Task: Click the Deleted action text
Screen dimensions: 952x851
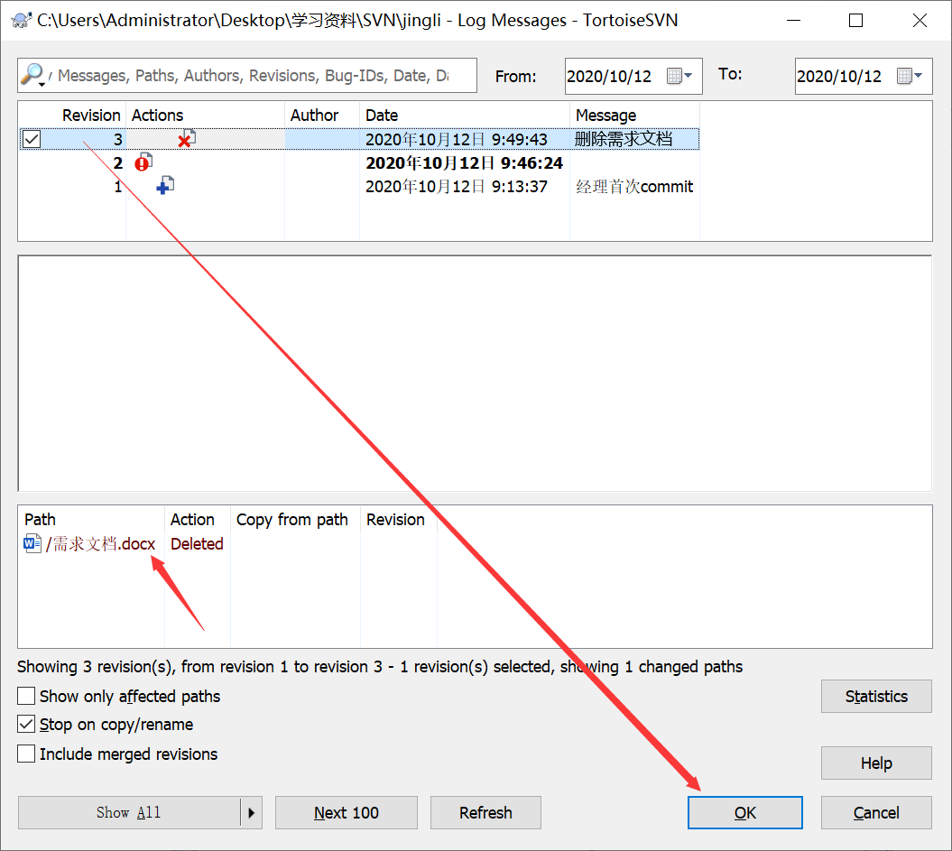Action: [197, 543]
